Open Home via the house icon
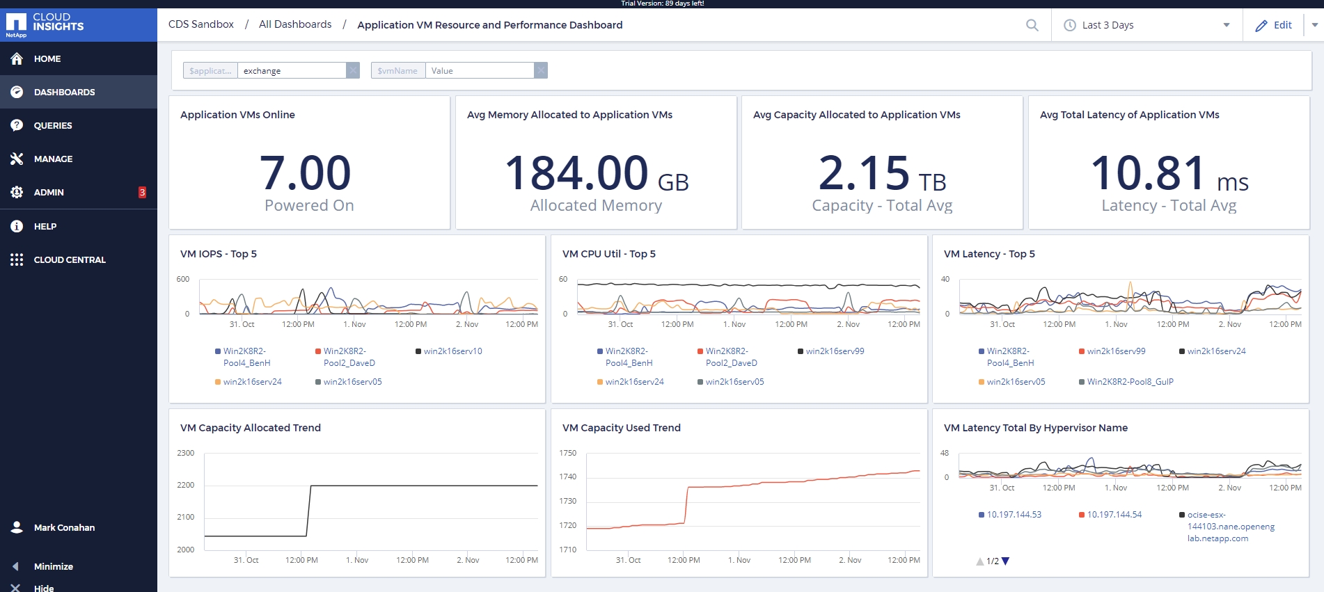 pos(17,59)
